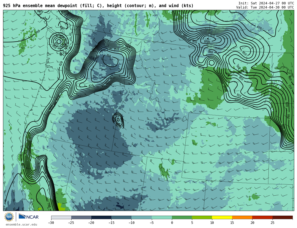Click the yellow 10 to 15 swatch
Screen dimensions: 297x228
pos(222,217)
